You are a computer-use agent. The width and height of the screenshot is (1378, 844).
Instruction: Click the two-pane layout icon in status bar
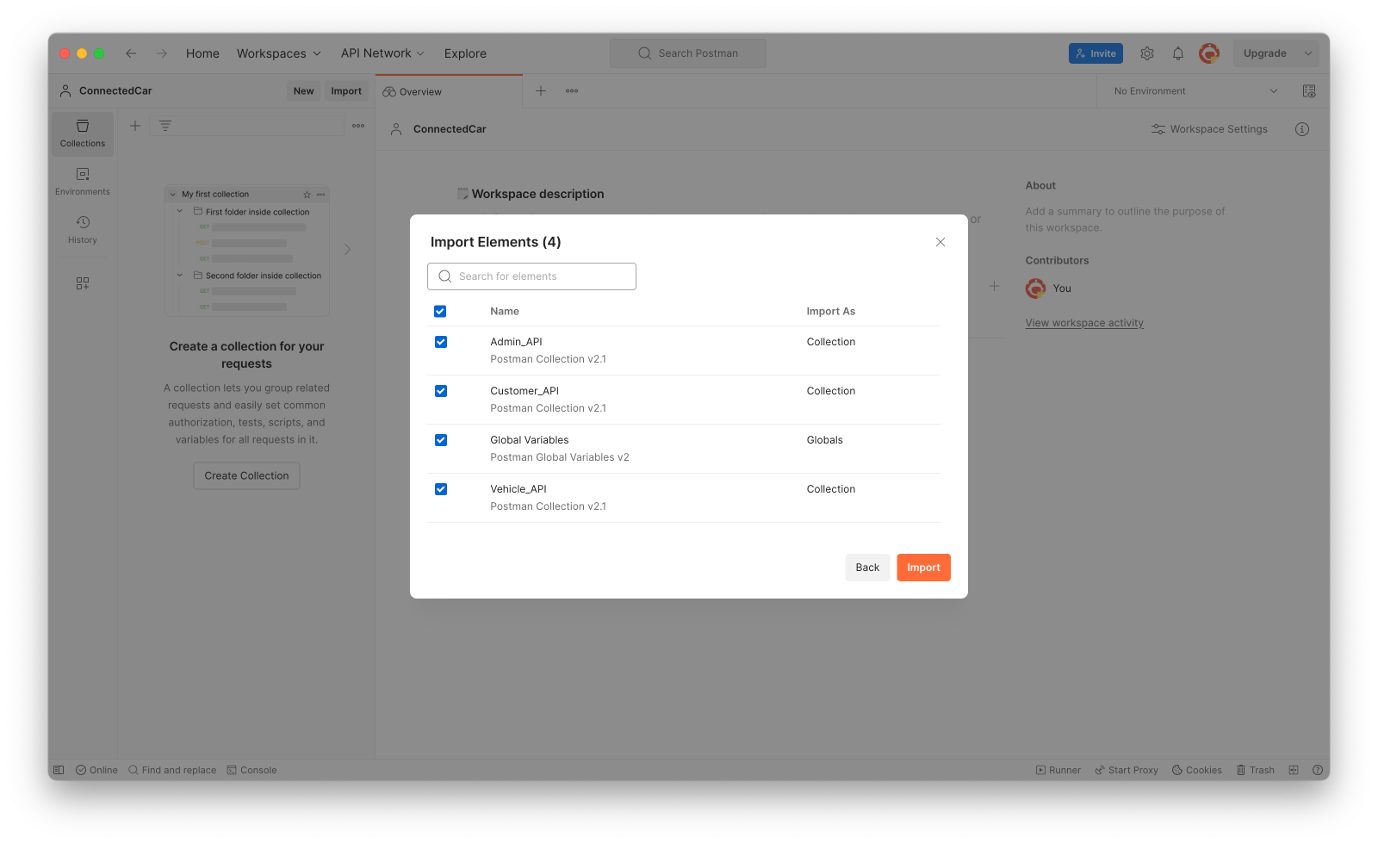(1294, 770)
